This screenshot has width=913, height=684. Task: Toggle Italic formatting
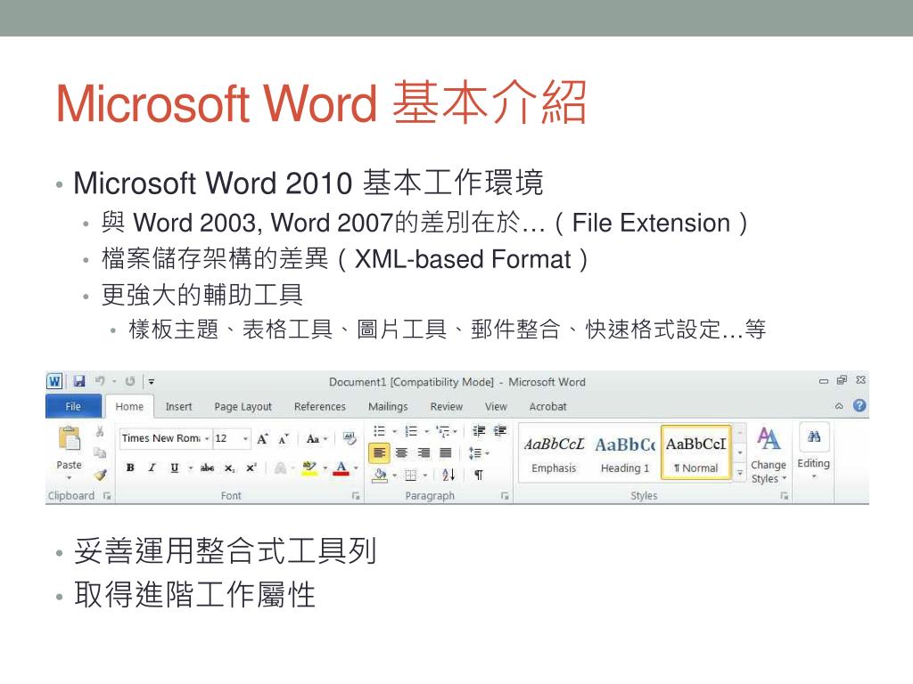[x=152, y=468]
